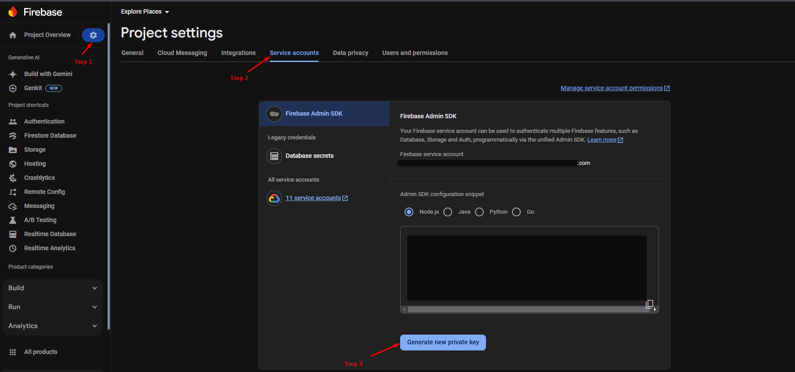Click the snippet horizontal scrollbar track
The width and height of the screenshot is (795, 372).
528,310
